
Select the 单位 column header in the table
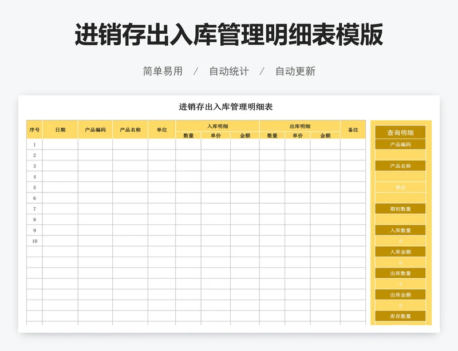pos(162,129)
